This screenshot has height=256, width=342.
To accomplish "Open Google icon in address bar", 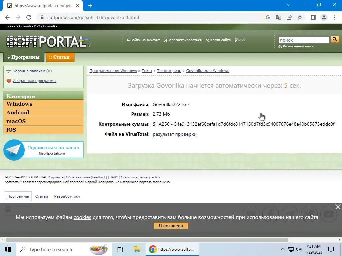I will 268,17.
